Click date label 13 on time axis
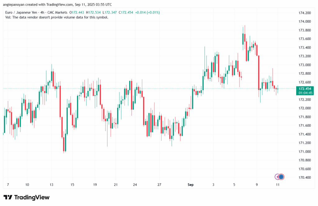This screenshot has height=206, width=318. pos(52,185)
